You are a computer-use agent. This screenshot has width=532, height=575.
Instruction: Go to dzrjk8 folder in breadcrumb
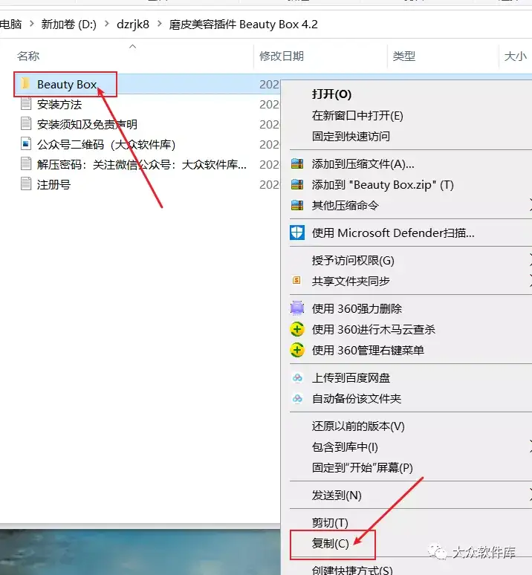pyautogui.click(x=133, y=25)
